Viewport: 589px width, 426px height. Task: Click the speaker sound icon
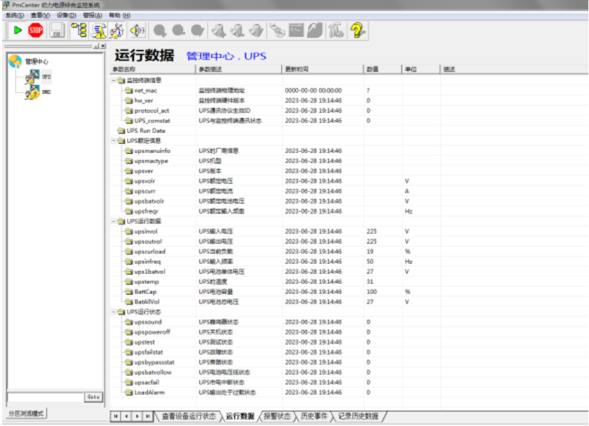pos(137,30)
